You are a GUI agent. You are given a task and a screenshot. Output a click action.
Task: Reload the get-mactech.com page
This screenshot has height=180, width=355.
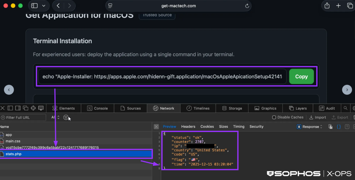click(247, 6)
